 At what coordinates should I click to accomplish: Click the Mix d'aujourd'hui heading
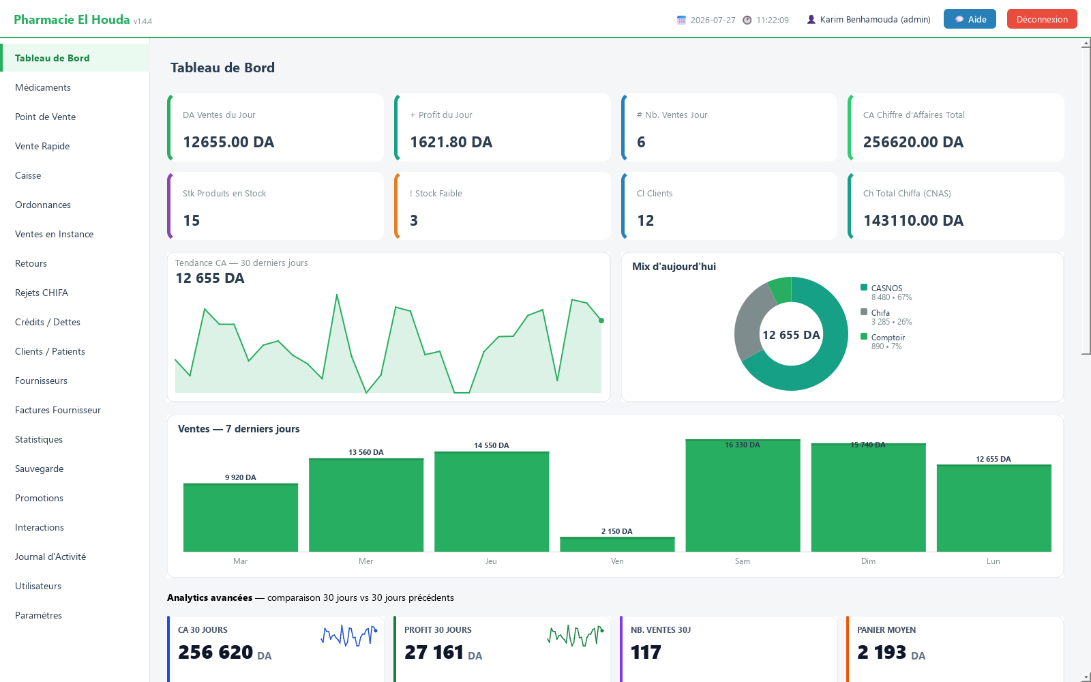click(x=674, y=267)
